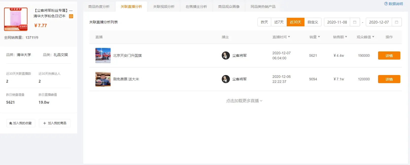The height and width of the screenshot is (165, 410).
Task: Sort by 销售额 column arrow
Action: 346,37
